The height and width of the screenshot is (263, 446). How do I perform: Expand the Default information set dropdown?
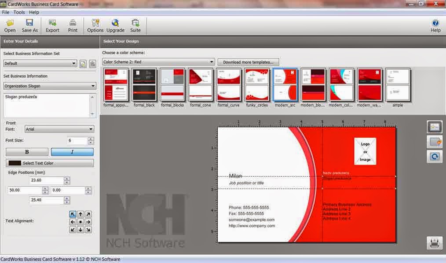[x=40, y=64]
